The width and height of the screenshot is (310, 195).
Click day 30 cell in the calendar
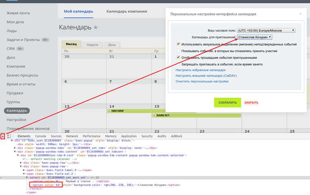pyautogui.click(x=84, y=66)
